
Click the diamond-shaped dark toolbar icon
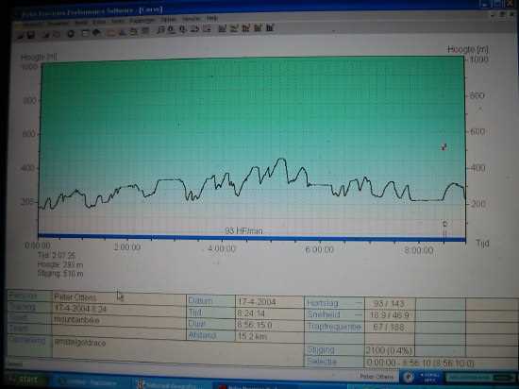tap(96, 33)
